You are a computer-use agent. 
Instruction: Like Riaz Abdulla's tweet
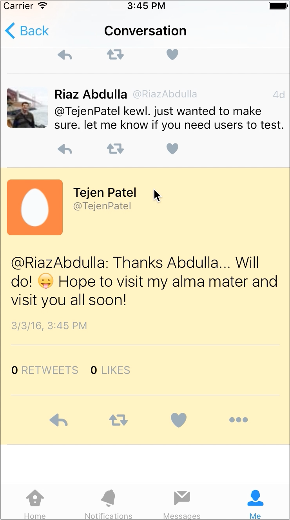tap(172, 149)
